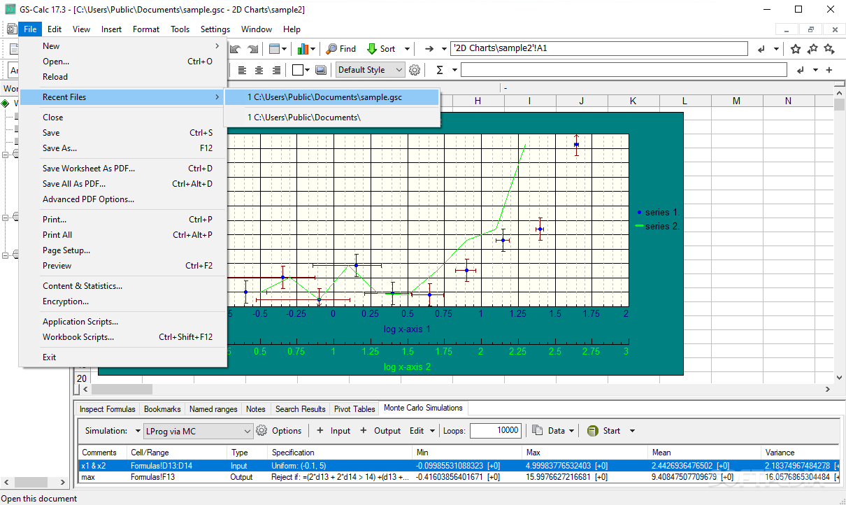Click the document icon left of File menu
The width and height of the screenshot is (846, 505).
(x=12, y=29)
